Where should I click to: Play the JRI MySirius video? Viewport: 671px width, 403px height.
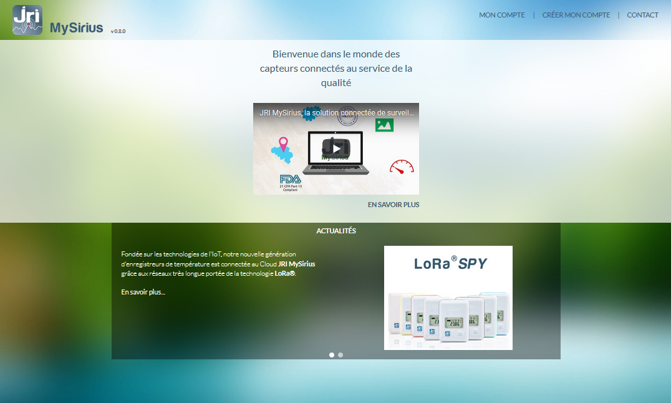click(336, 148)
